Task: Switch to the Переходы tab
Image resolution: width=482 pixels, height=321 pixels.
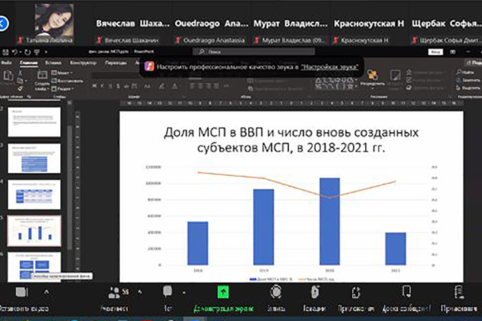Action: [116, 63]
